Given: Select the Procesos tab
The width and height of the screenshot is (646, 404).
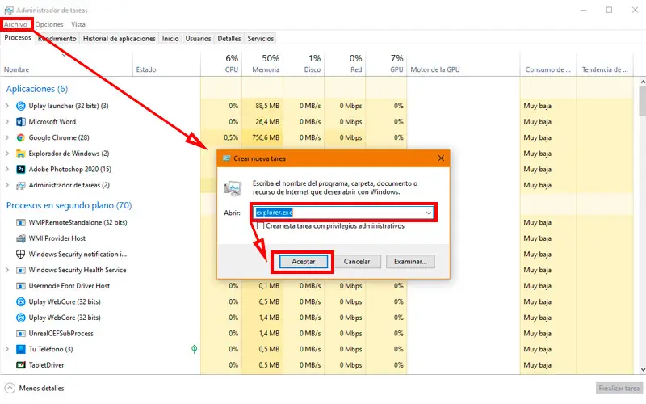Looking at the screenshot, I should (x=18, y=37).
